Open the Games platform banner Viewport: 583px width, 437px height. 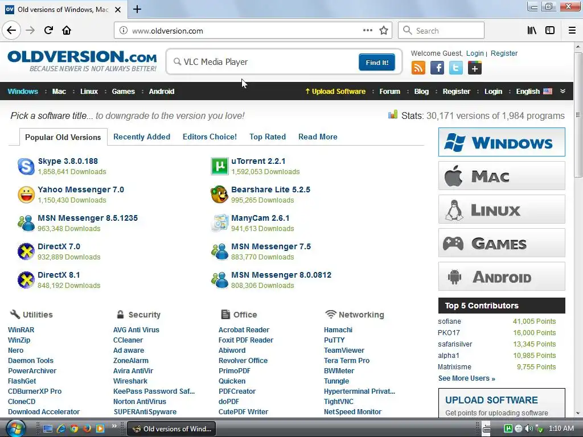pos(502,243)
